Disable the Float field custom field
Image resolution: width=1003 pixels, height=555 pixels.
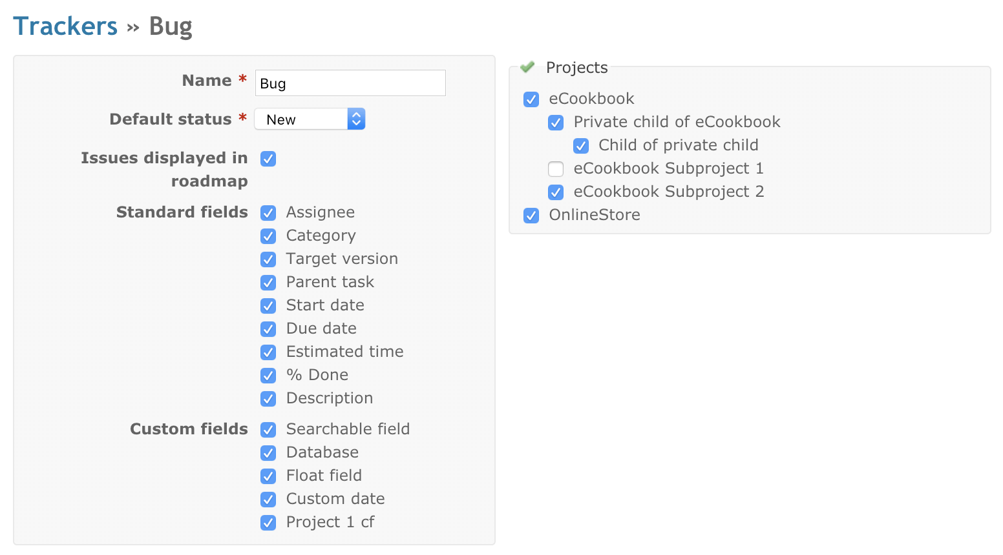click(268, 476)
